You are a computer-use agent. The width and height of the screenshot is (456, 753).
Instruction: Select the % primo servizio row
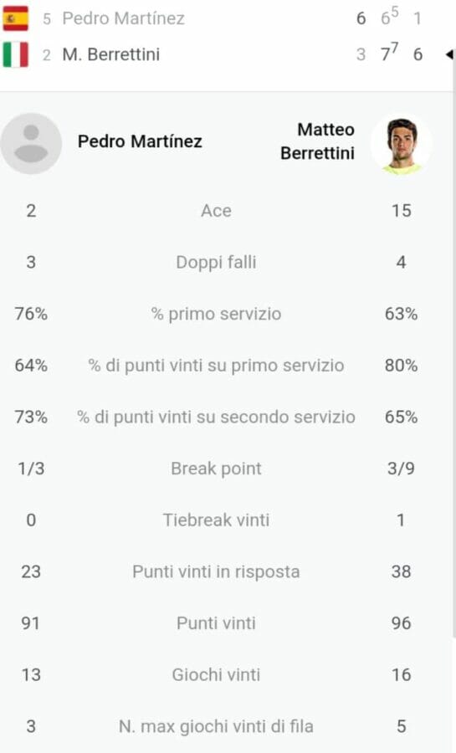[216, 314]
